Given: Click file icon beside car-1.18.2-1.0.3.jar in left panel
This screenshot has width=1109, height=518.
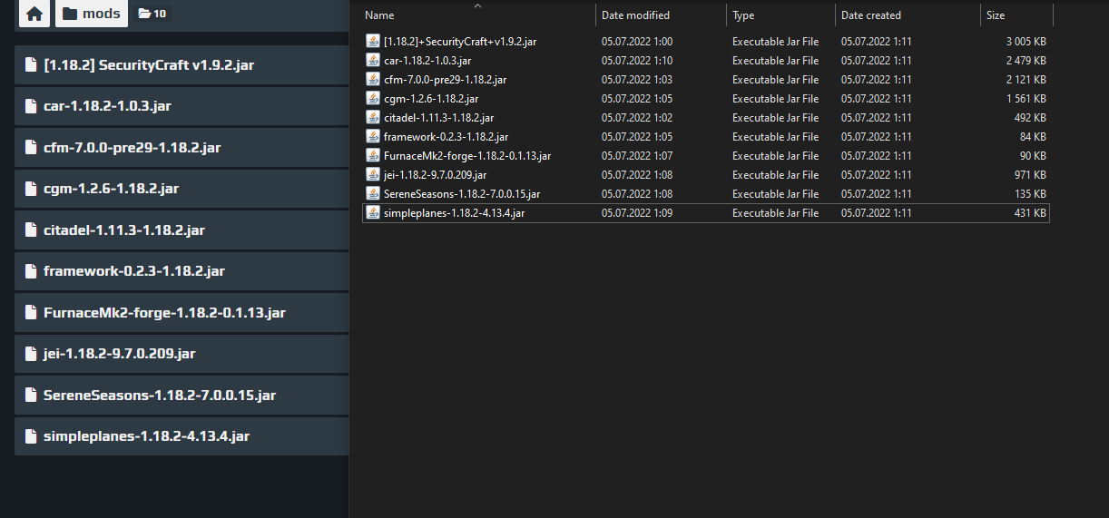Looking at the screenshot, I should tap(31, 106).
